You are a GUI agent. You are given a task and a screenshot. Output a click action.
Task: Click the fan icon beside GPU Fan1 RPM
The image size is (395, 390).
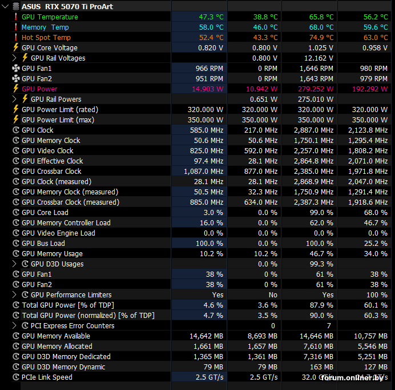[16, 68]
